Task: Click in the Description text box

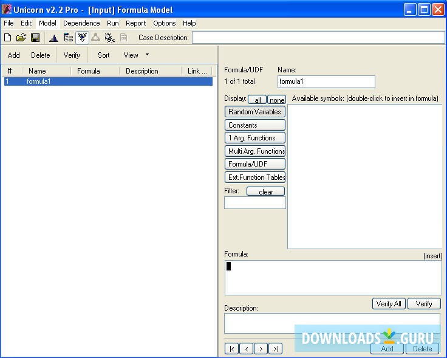Action: (332, 323)
